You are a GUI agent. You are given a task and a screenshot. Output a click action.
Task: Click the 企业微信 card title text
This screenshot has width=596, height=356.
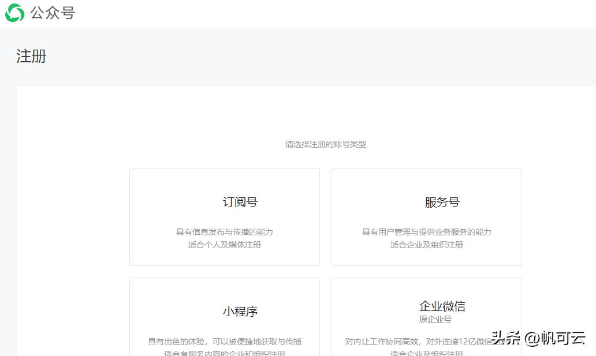pyautogui.click(x=442, y=306)
